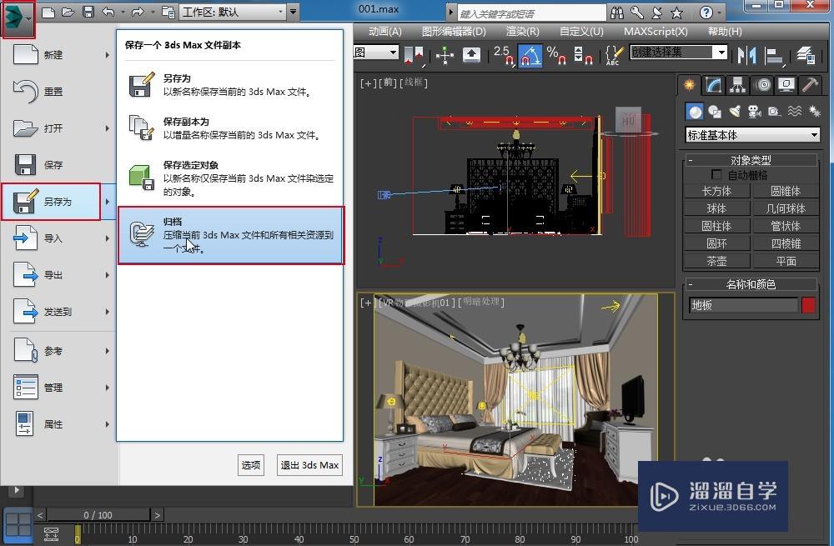
Task: Click the 几何球体 primitive button
Action: click(x=786, y=208)
